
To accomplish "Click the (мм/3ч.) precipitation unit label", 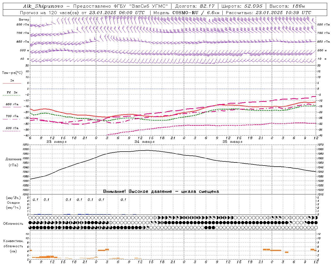I will pos(13,198).
